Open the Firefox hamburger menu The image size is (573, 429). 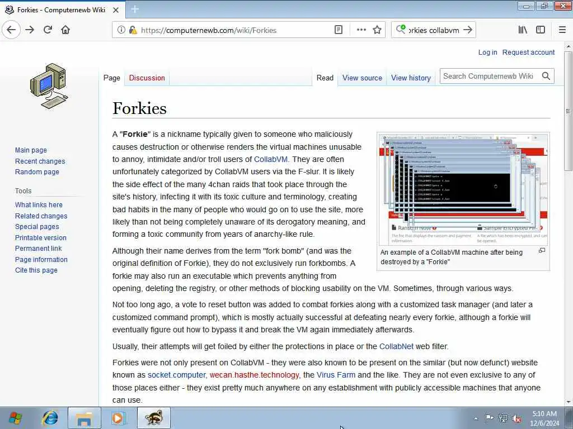click(562, 30)
